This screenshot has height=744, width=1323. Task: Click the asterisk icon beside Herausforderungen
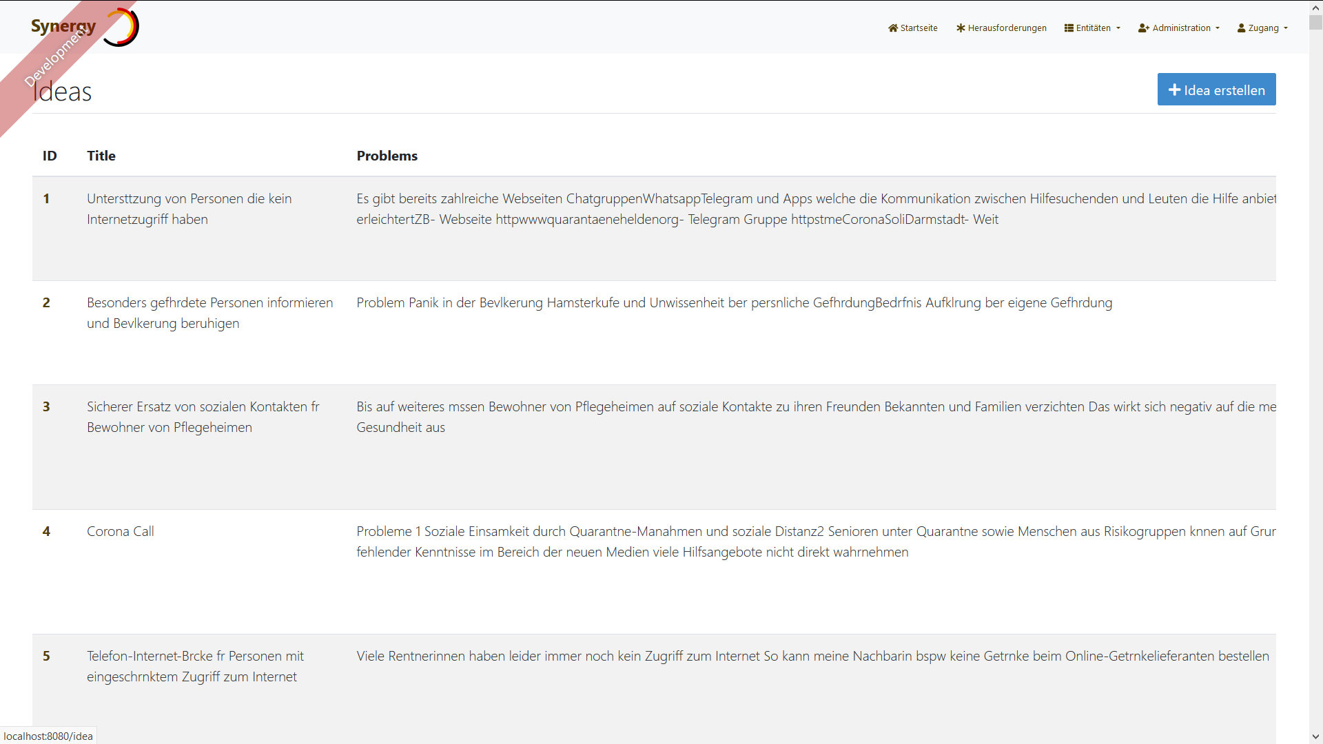[961, 28]
